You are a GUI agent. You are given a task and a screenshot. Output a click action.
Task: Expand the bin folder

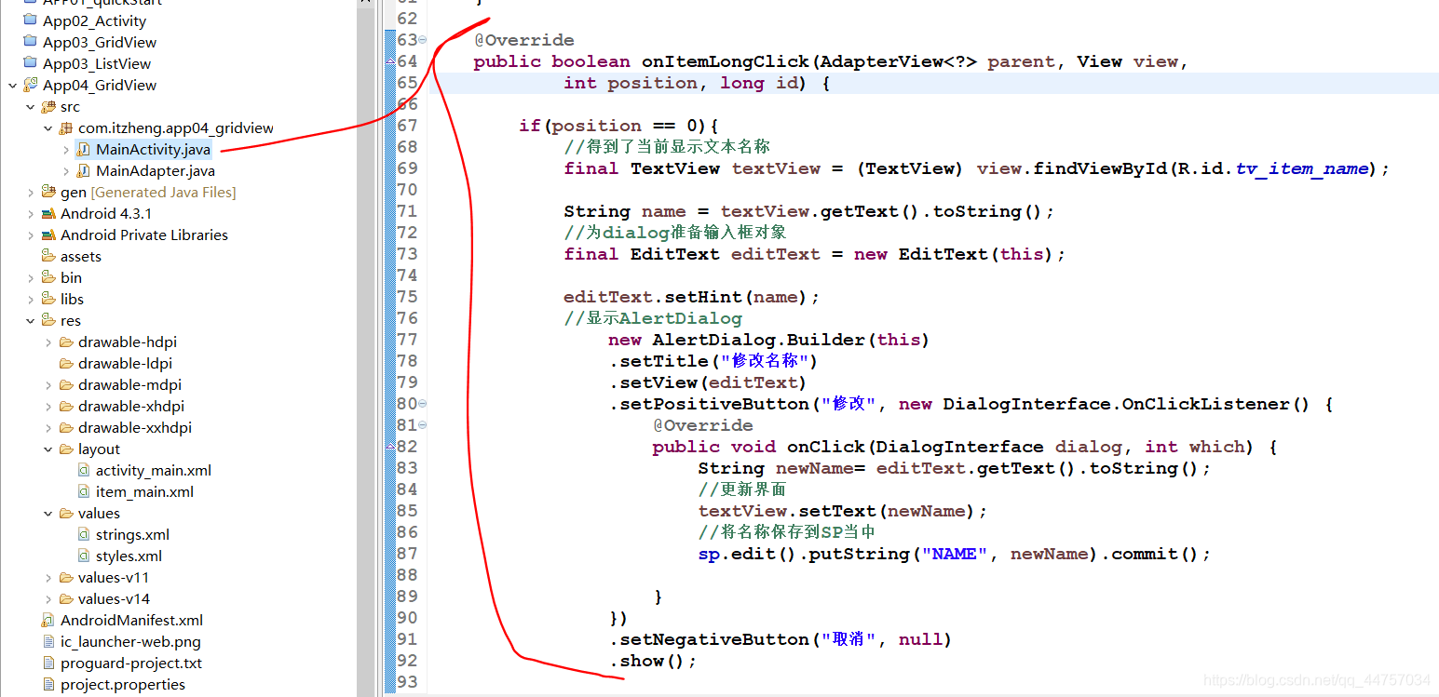coord(30,277)
